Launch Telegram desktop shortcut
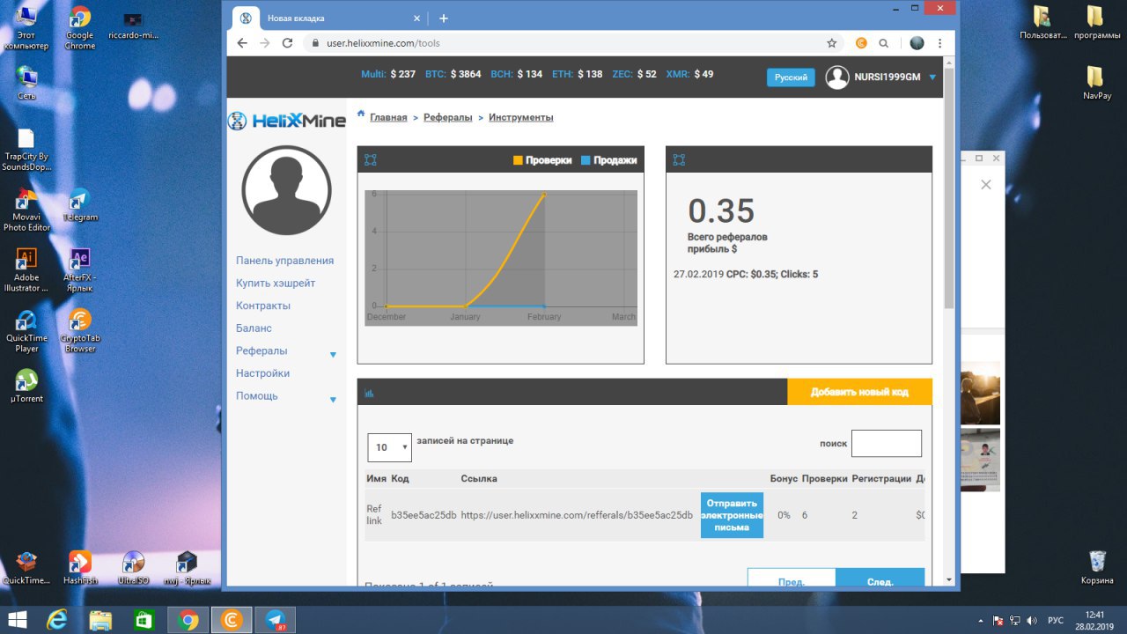The image size is (1127, 634). click(80, 204)
